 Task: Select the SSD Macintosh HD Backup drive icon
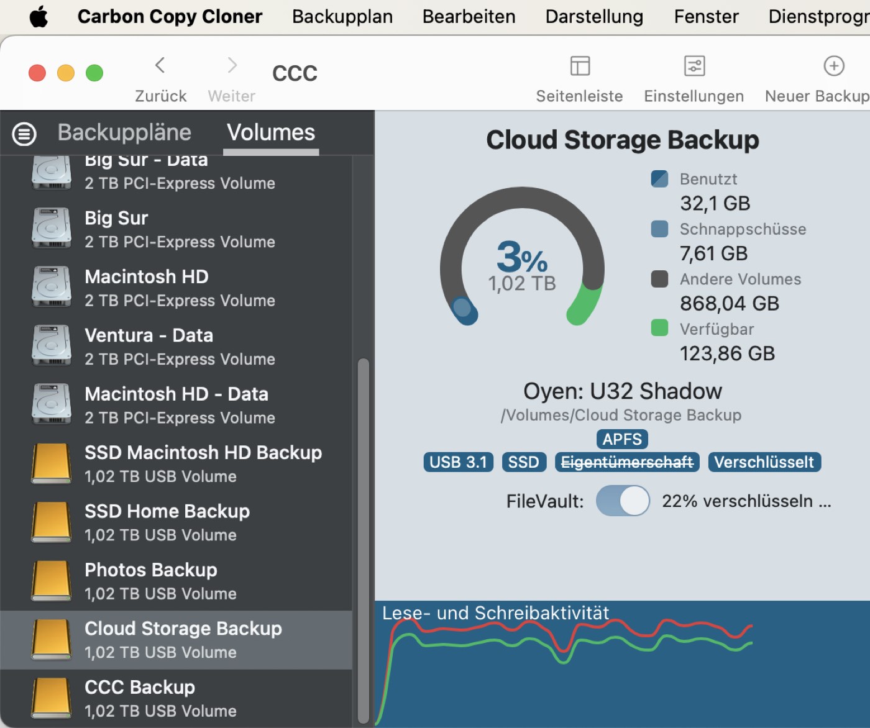pyautogui.click(x=52, y=463)
